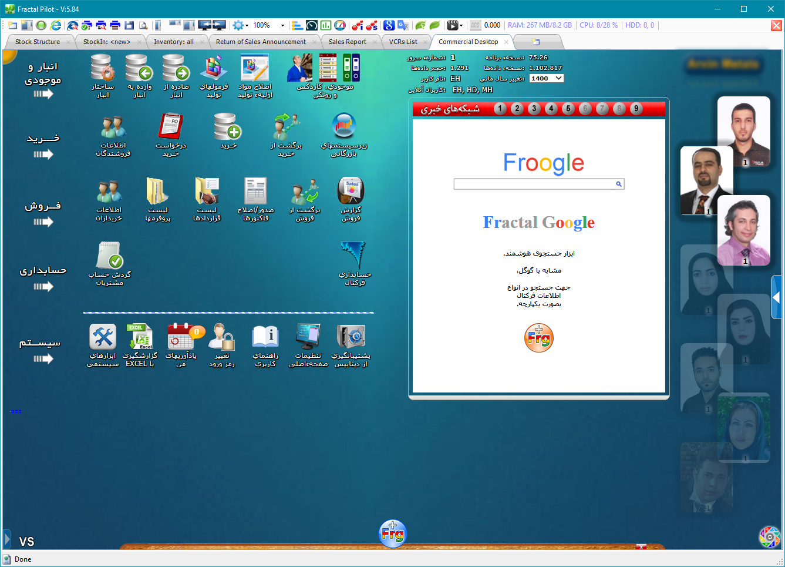Viewport: 785px width, 567px height.
Task: Select news channel 9 button
Action: click(x=636, y=108)
